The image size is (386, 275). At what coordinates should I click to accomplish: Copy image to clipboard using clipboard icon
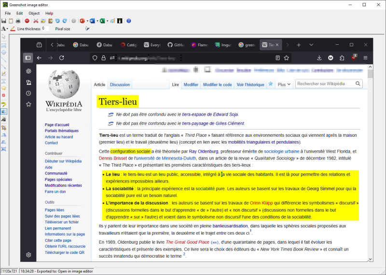click(11, 21)
